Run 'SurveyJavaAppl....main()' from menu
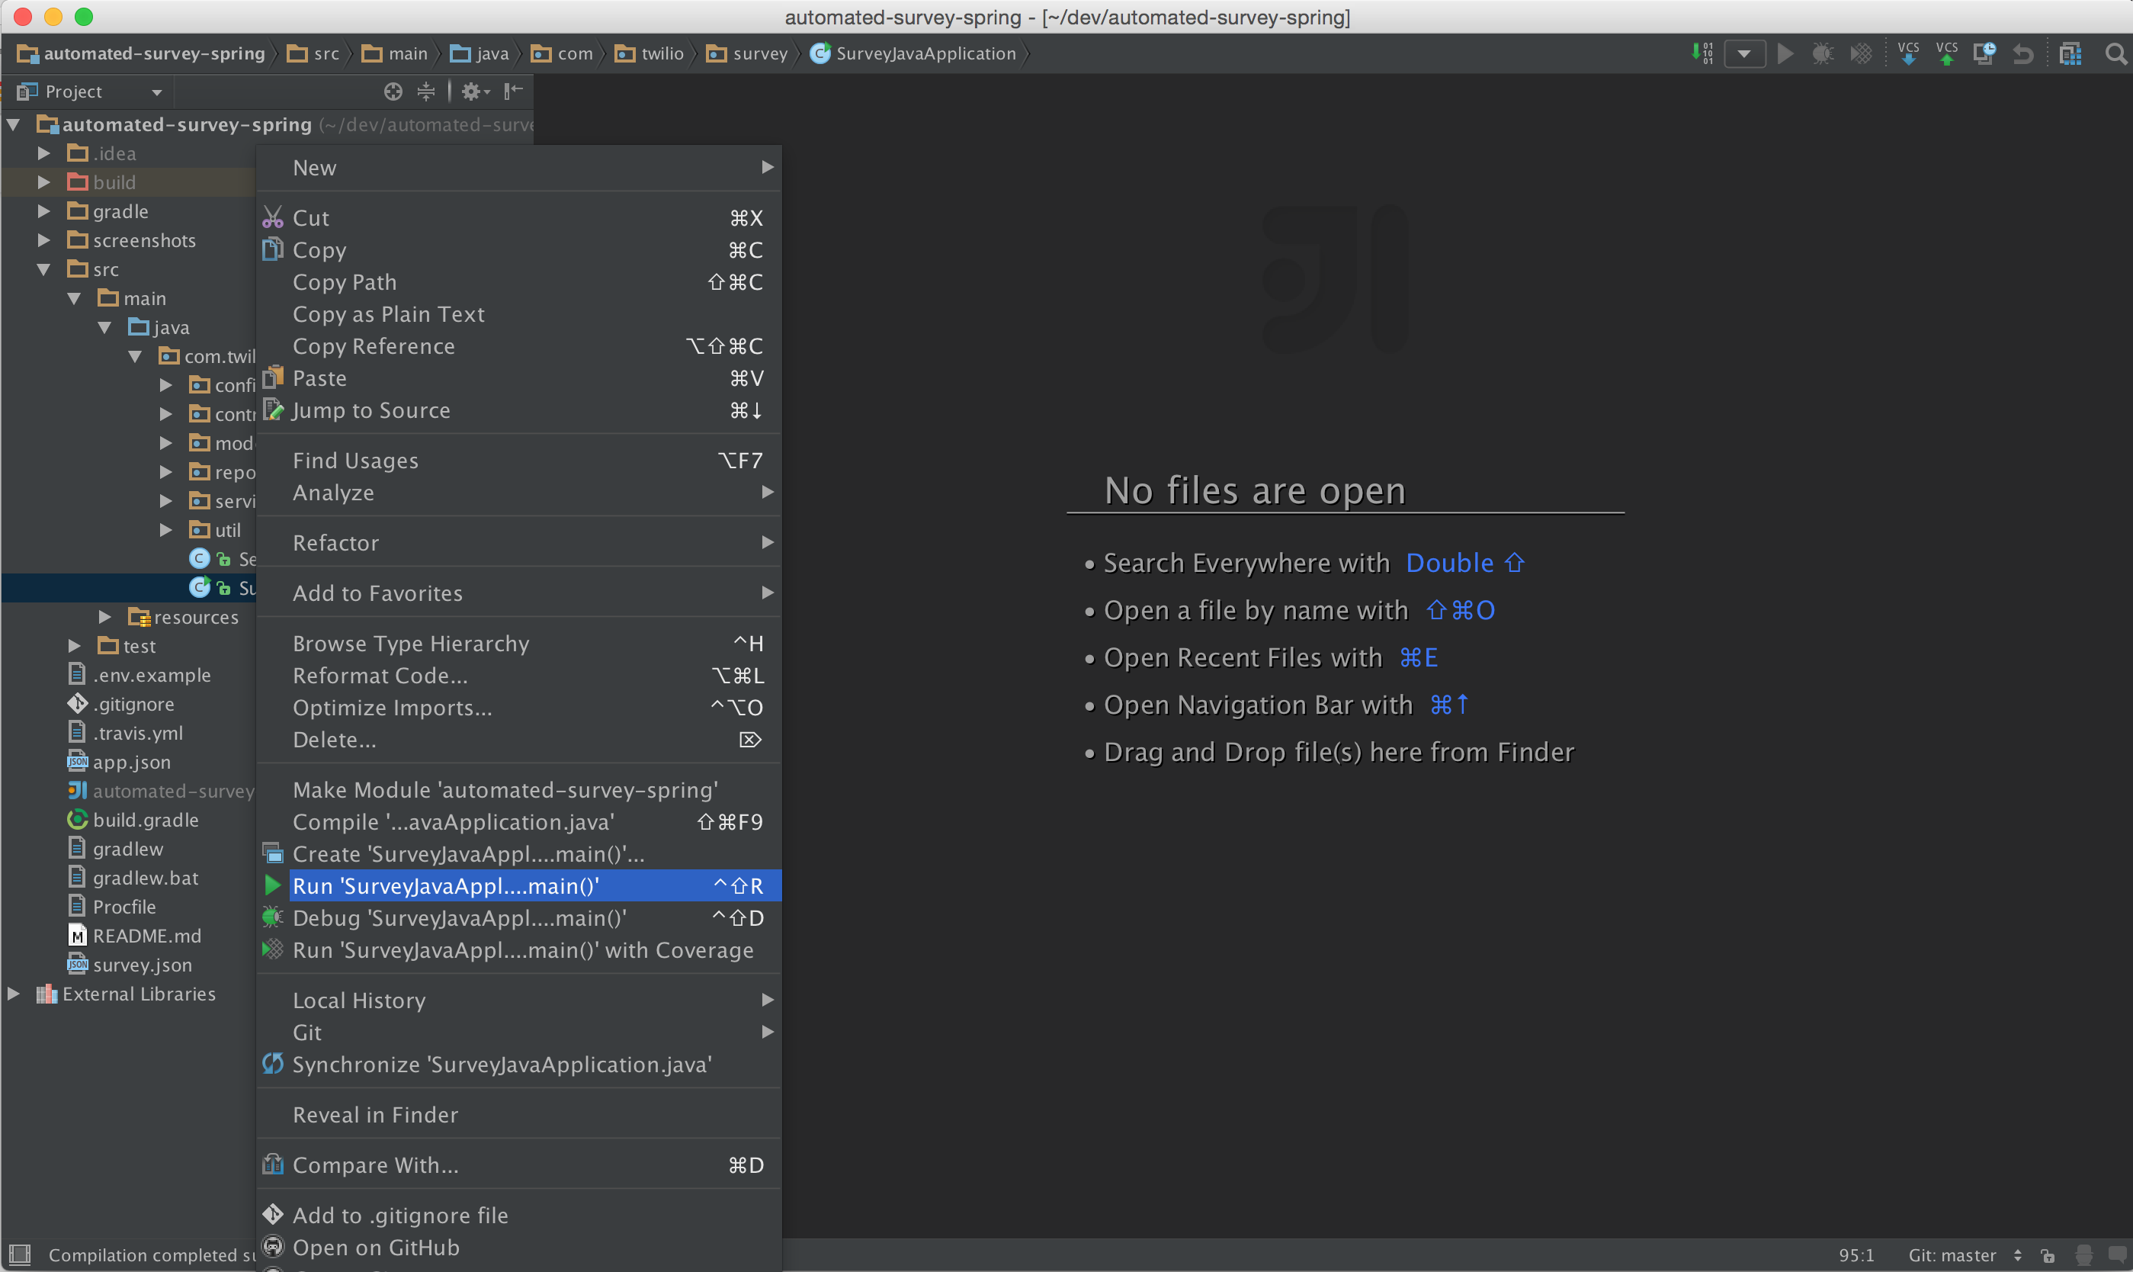The height and width of the screenshot is (1272, 2133). pyautogui.click(x=519, y=885)
